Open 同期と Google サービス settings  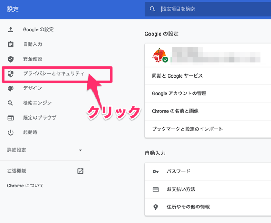(177, 76)
